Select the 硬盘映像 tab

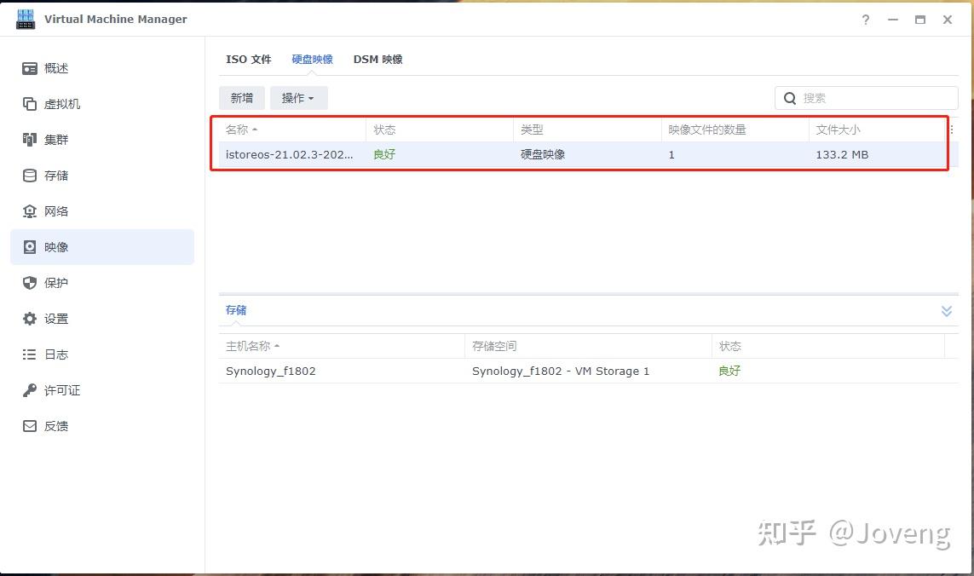tap(312, 60)
